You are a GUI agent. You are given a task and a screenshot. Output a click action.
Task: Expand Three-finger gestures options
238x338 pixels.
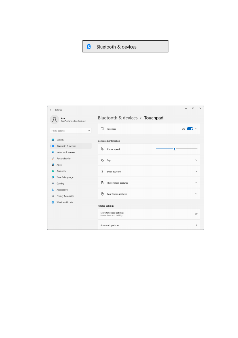196,183
